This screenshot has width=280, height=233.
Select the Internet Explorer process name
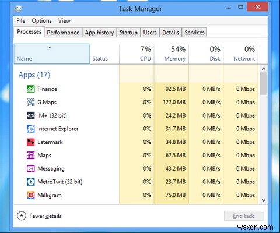pyautogui.click(x=58, y=129)
